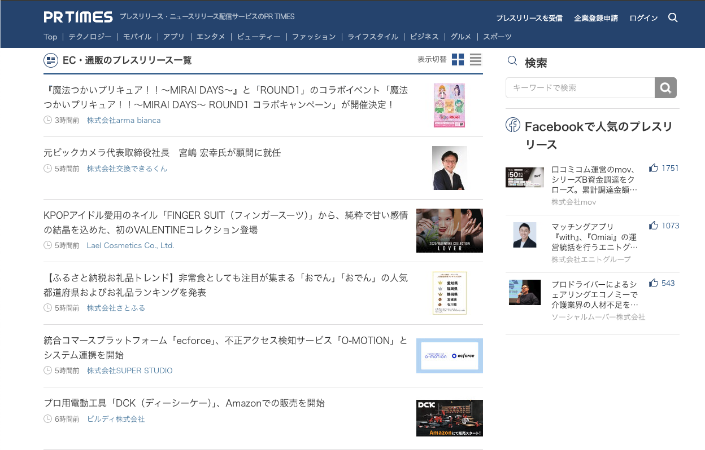
Task: Click the 6時間前 timestamp
Action: tap(67, 419)
